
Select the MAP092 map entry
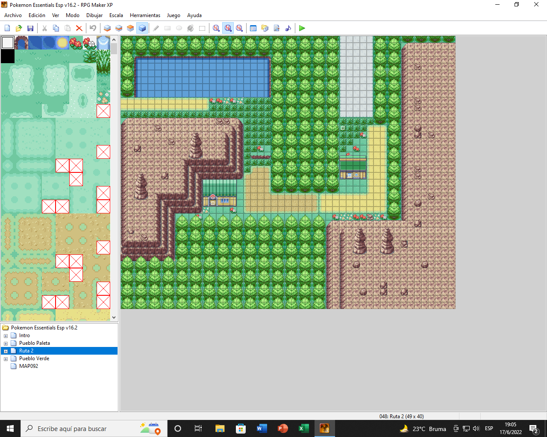coord(29,366)
